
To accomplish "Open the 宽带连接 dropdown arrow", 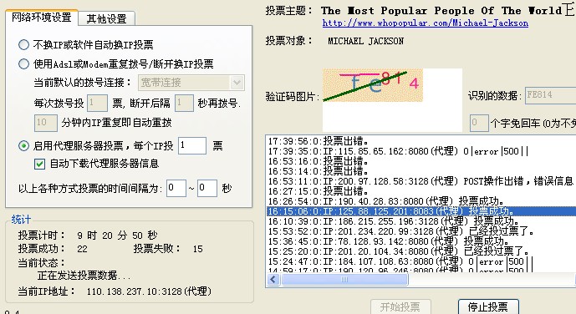I will [x=237, y=83].
